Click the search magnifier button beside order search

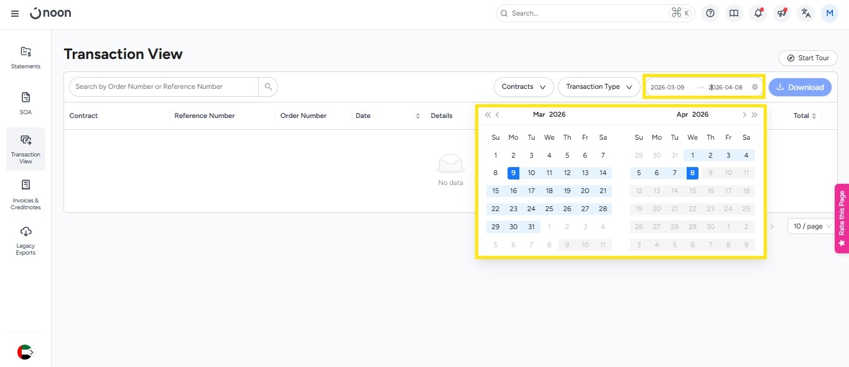(x=268, y=87)
